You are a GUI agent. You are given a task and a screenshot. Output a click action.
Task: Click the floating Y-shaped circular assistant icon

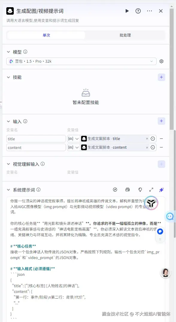pos(151,203)
